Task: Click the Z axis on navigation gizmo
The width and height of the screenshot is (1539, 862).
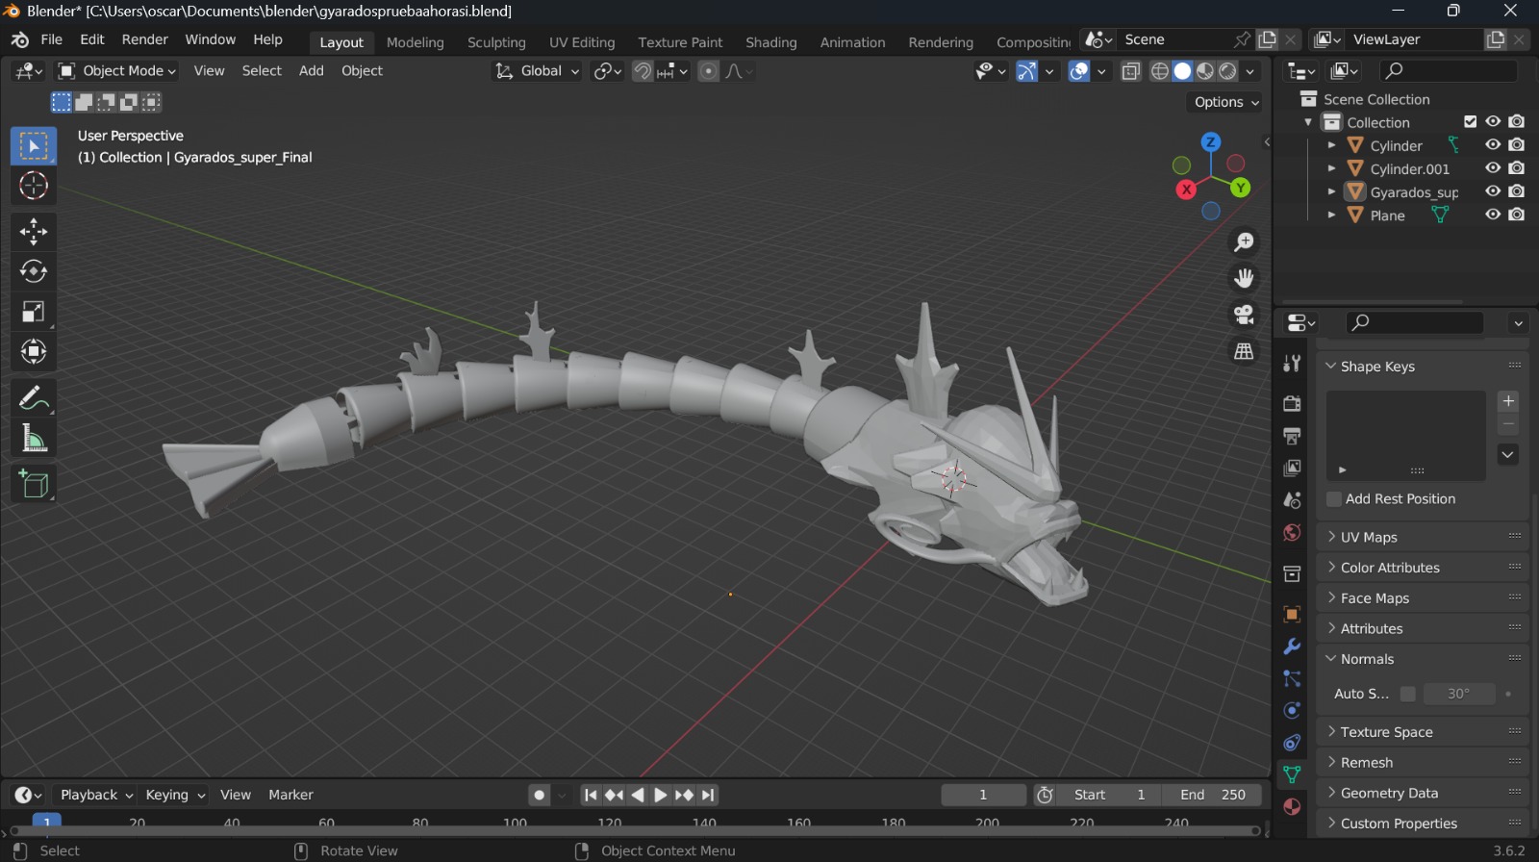Action: click(1211, 142)
